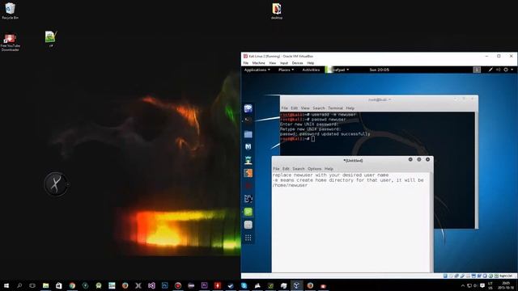Open the Leafpad Help menu
The width and height of the screenshot is (518, 291).
329,169
